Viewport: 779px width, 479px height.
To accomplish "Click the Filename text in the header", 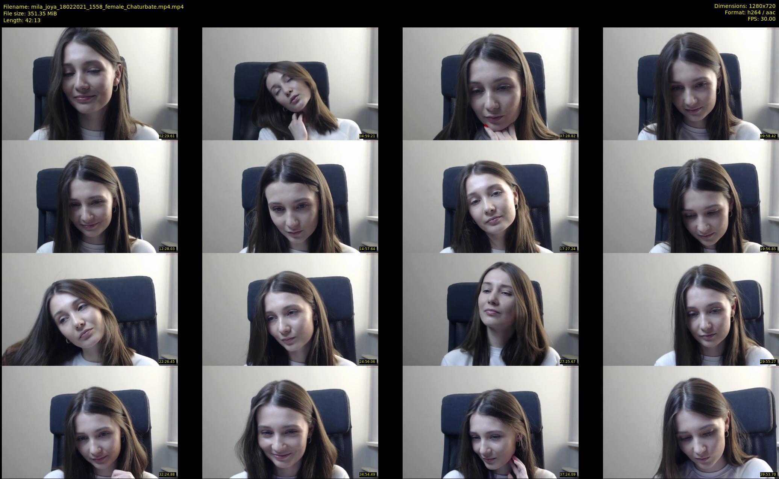I will click(x=93, y=7).
